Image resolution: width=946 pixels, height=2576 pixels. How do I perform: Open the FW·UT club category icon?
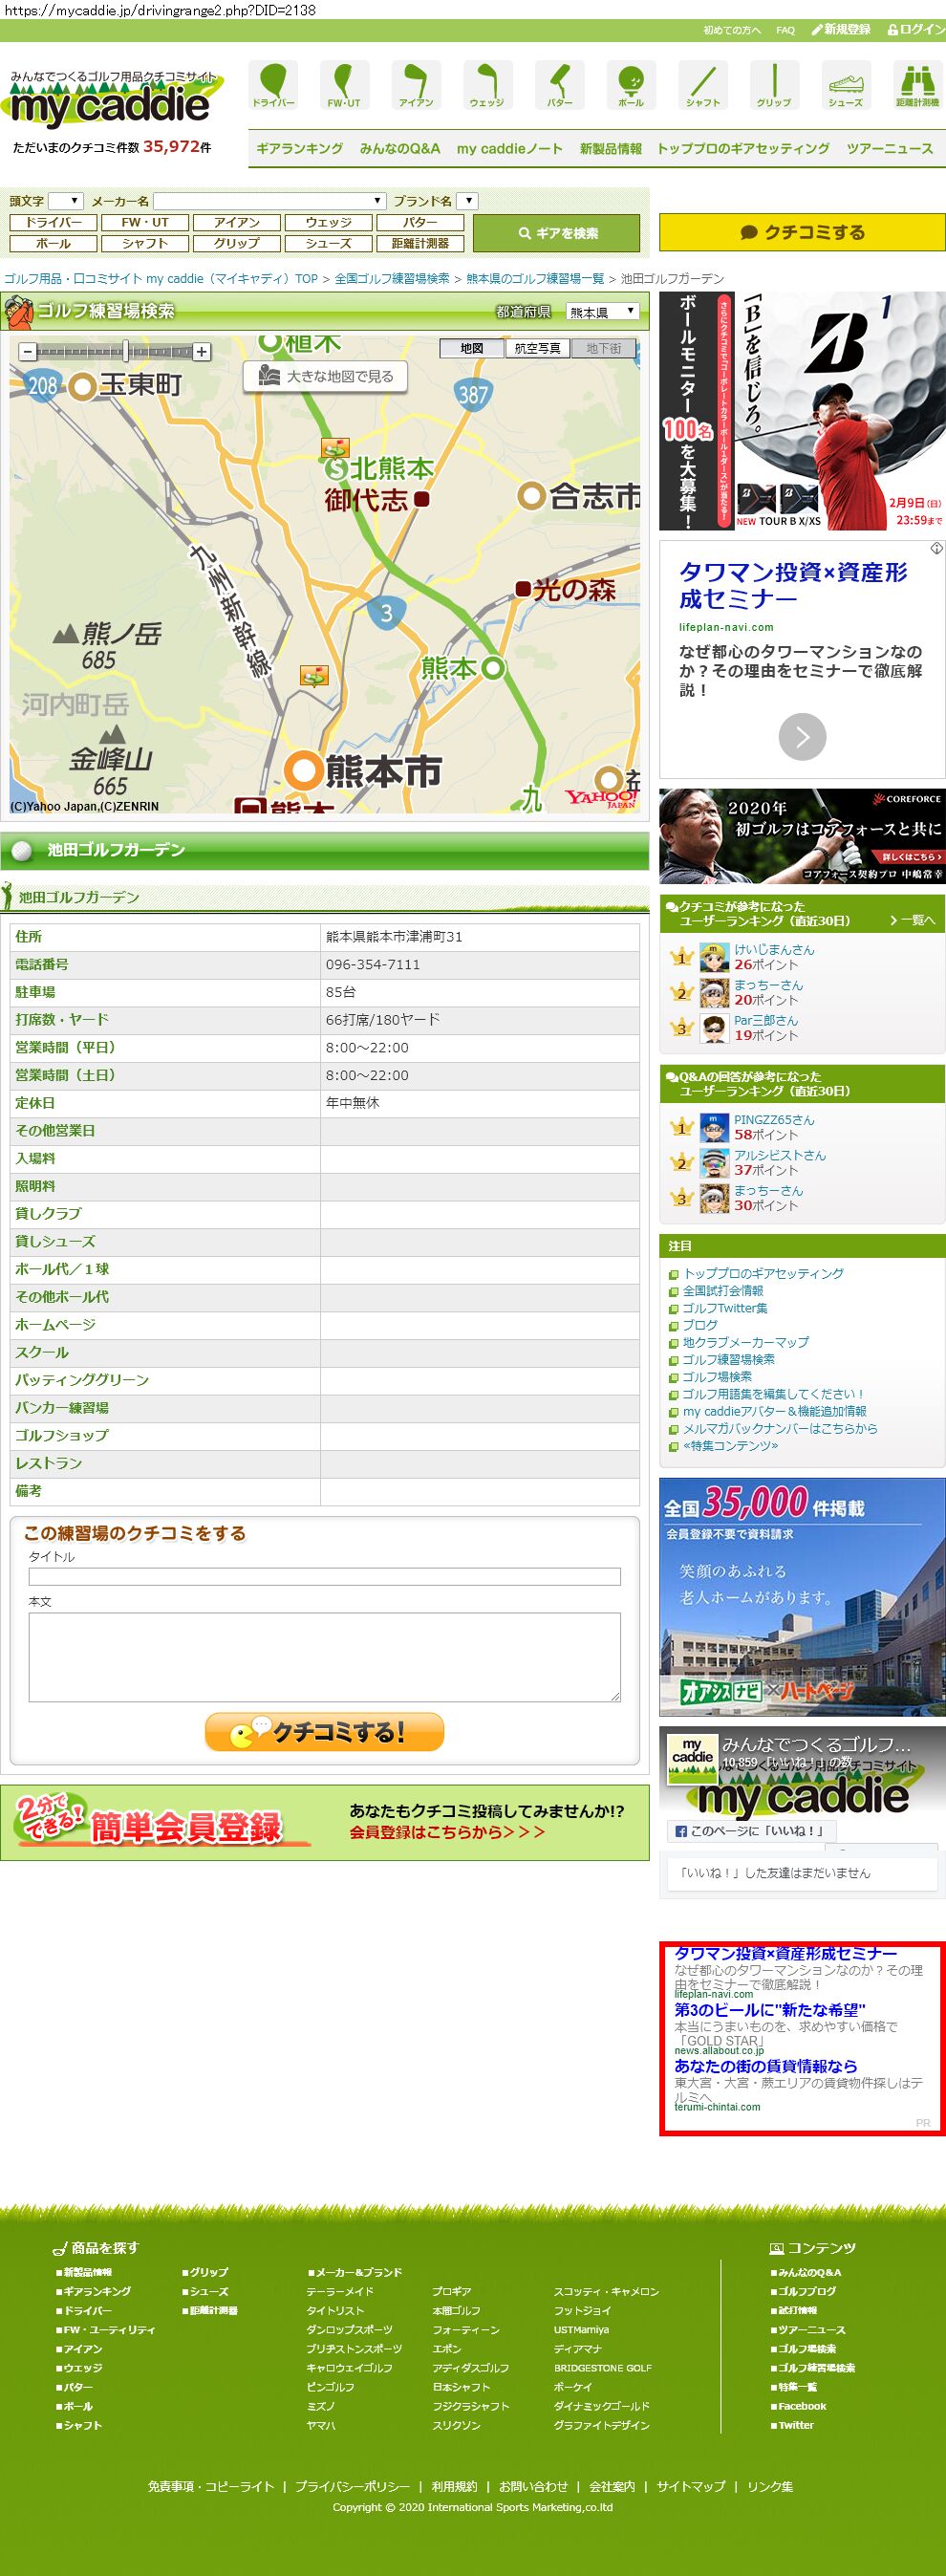(x=344, y=84)
